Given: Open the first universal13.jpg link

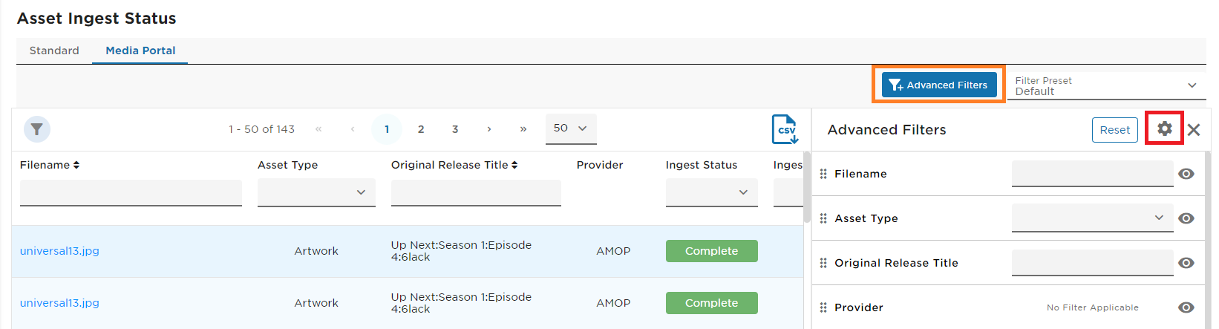Looking at the screenshot, I should [x=59, y=251].
